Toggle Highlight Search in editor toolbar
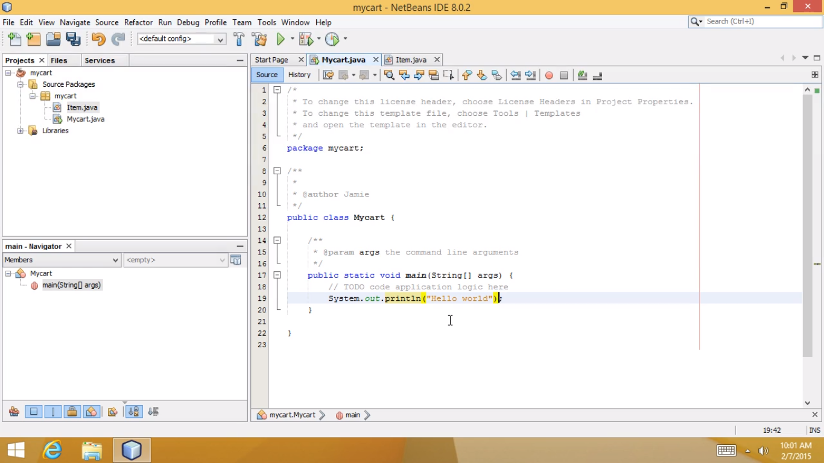Image resolution: width=824 pixels, height=463 pixels. 434,75
